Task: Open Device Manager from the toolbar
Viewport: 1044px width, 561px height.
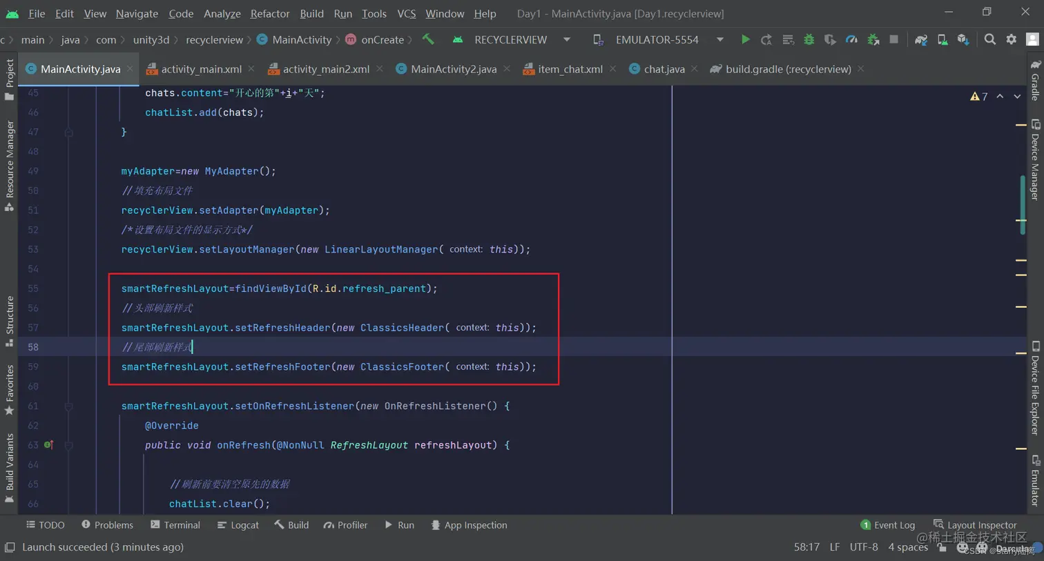Action: pyautogui.click(x=942, y=39)
